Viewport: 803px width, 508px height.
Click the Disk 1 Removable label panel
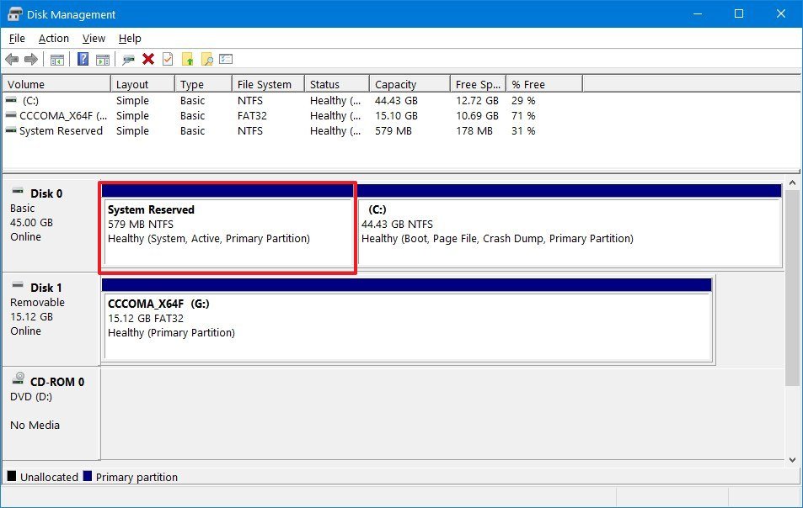point(51,319)
